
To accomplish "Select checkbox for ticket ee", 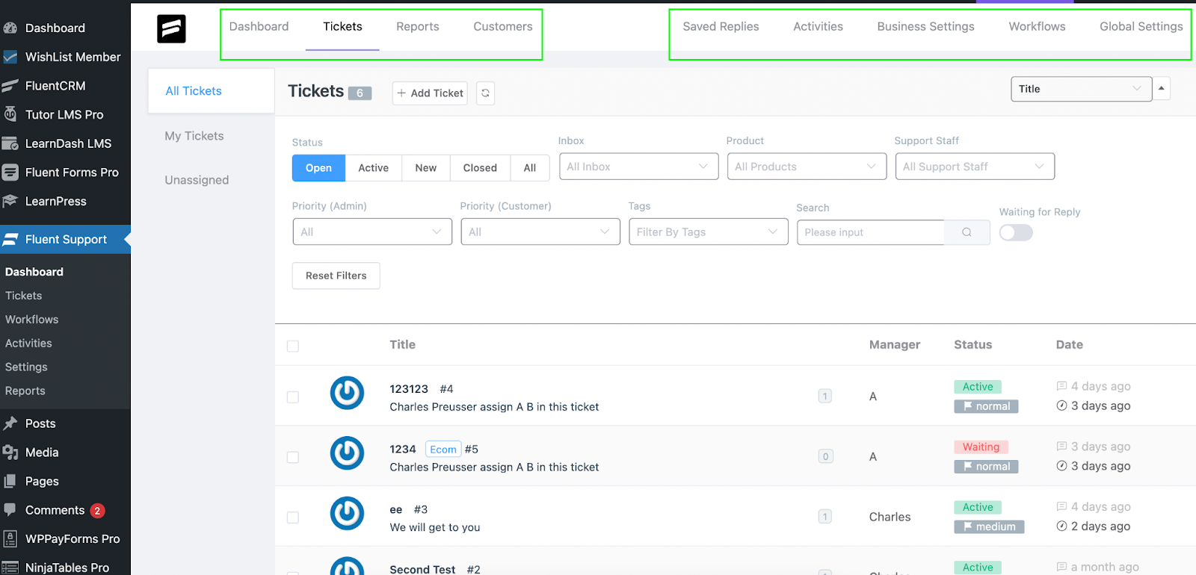I will click(x=293, y=517).
